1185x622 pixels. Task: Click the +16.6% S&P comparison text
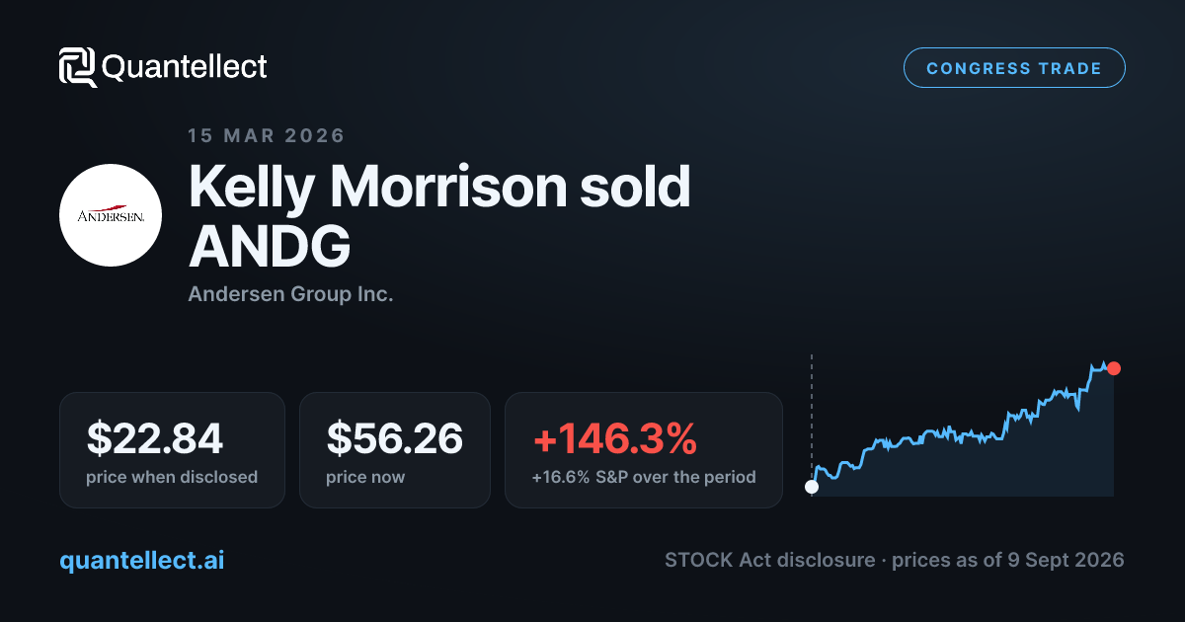644,477
